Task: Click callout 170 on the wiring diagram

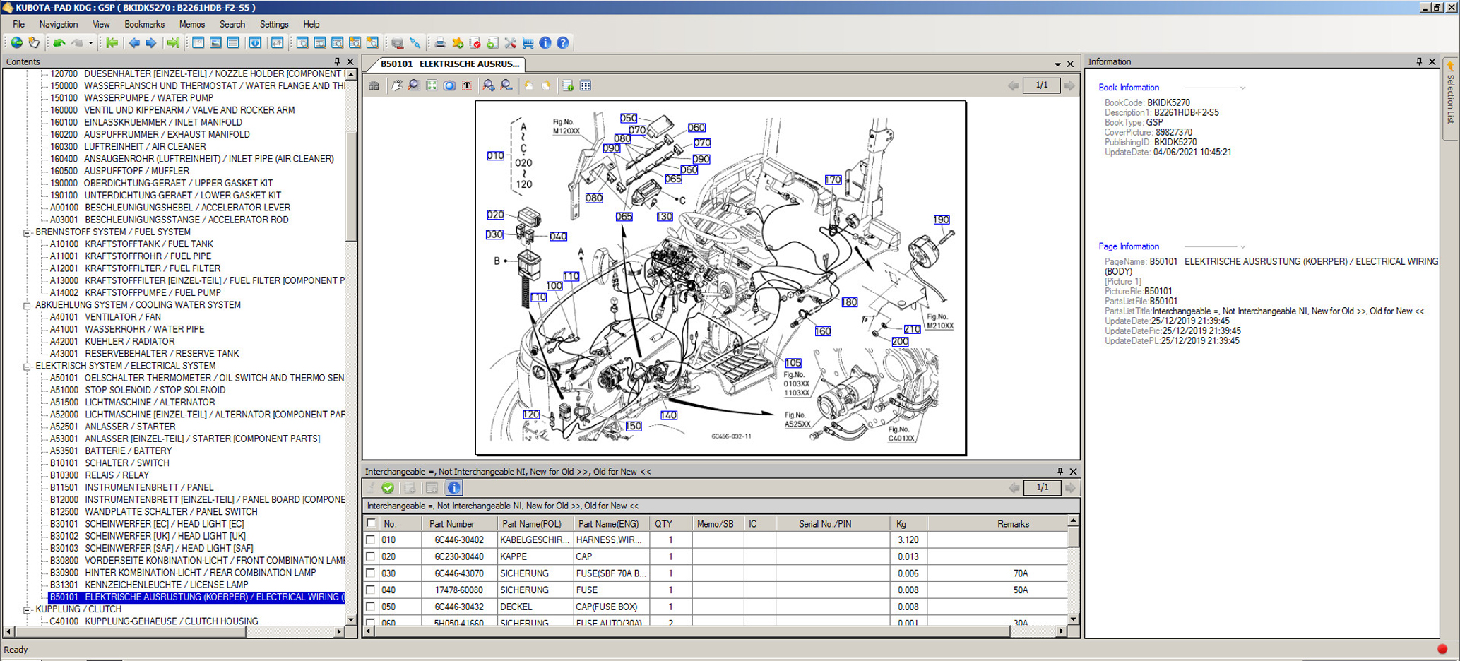Action: (833, 180)
